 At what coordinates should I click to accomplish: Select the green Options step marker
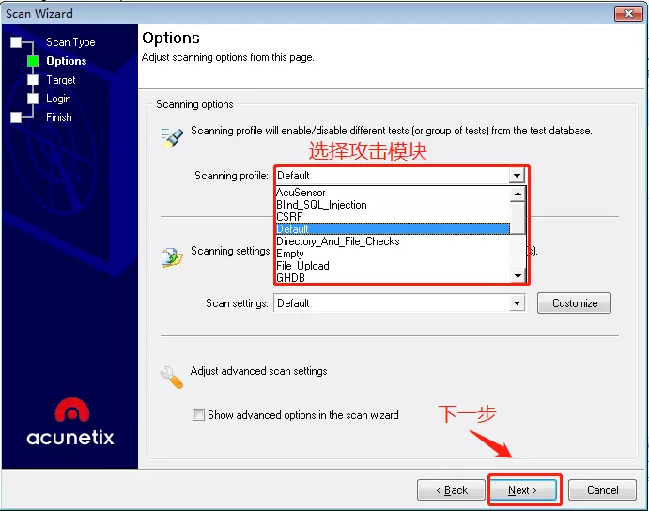33,61
